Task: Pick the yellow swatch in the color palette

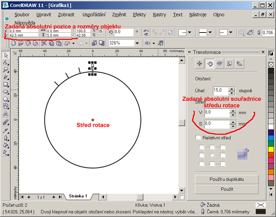Action: coord(271,149)
